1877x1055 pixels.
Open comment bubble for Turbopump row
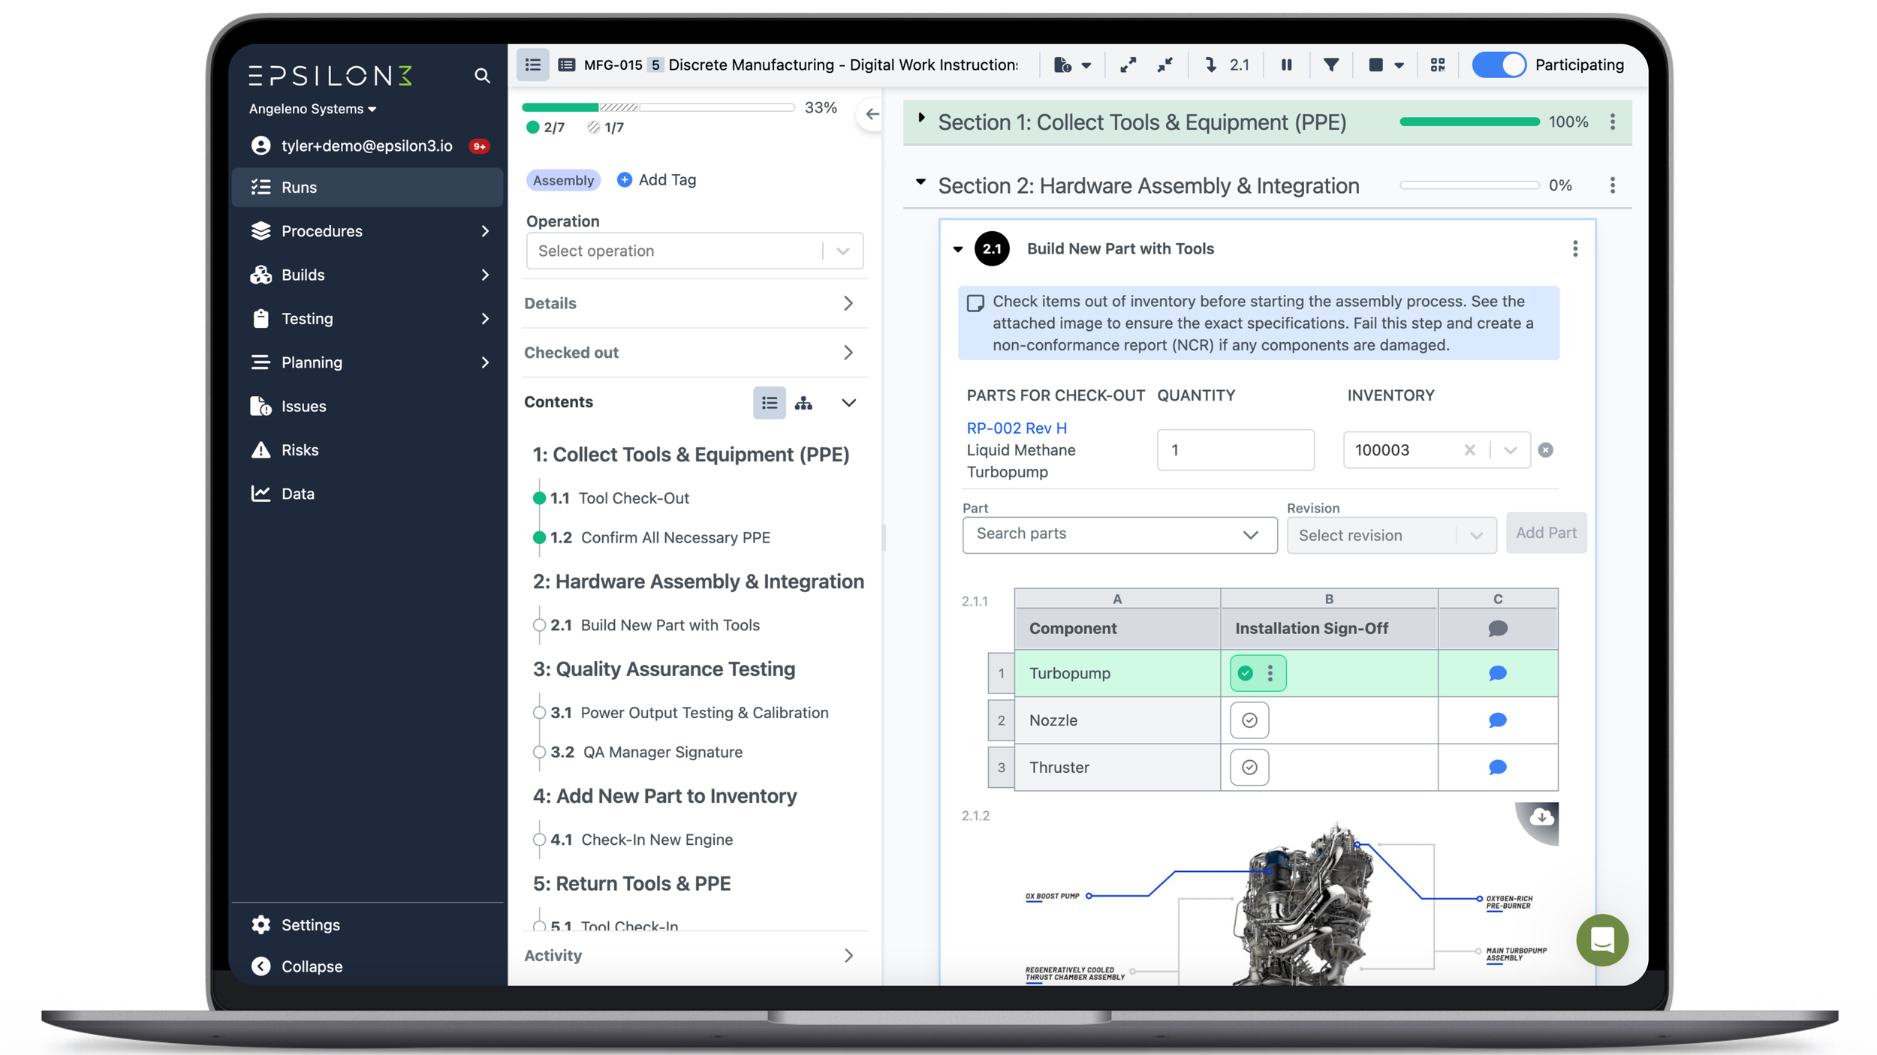pyautogui.click(x=1497, y=673)
